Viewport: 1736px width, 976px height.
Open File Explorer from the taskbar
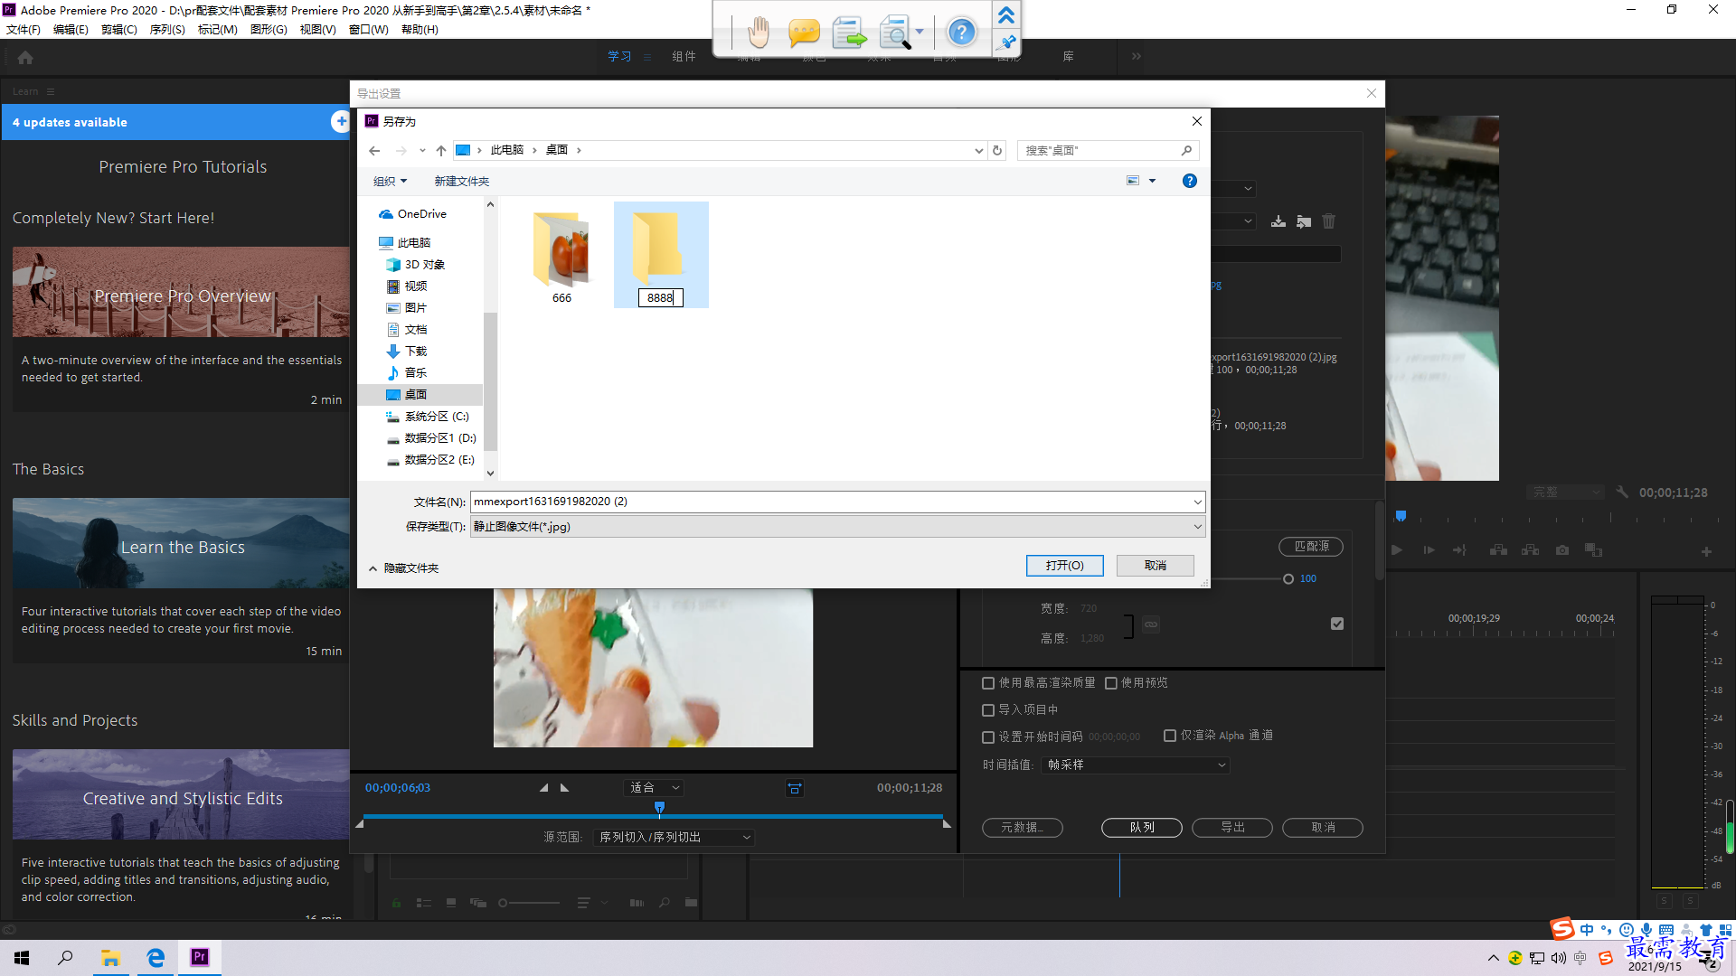pos(111,957)
